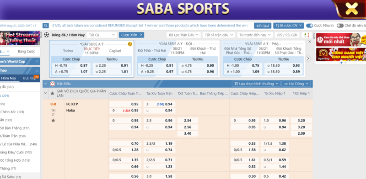Open Cược Xiên parlay button
The image size is (366, 179).
(131, 35)
